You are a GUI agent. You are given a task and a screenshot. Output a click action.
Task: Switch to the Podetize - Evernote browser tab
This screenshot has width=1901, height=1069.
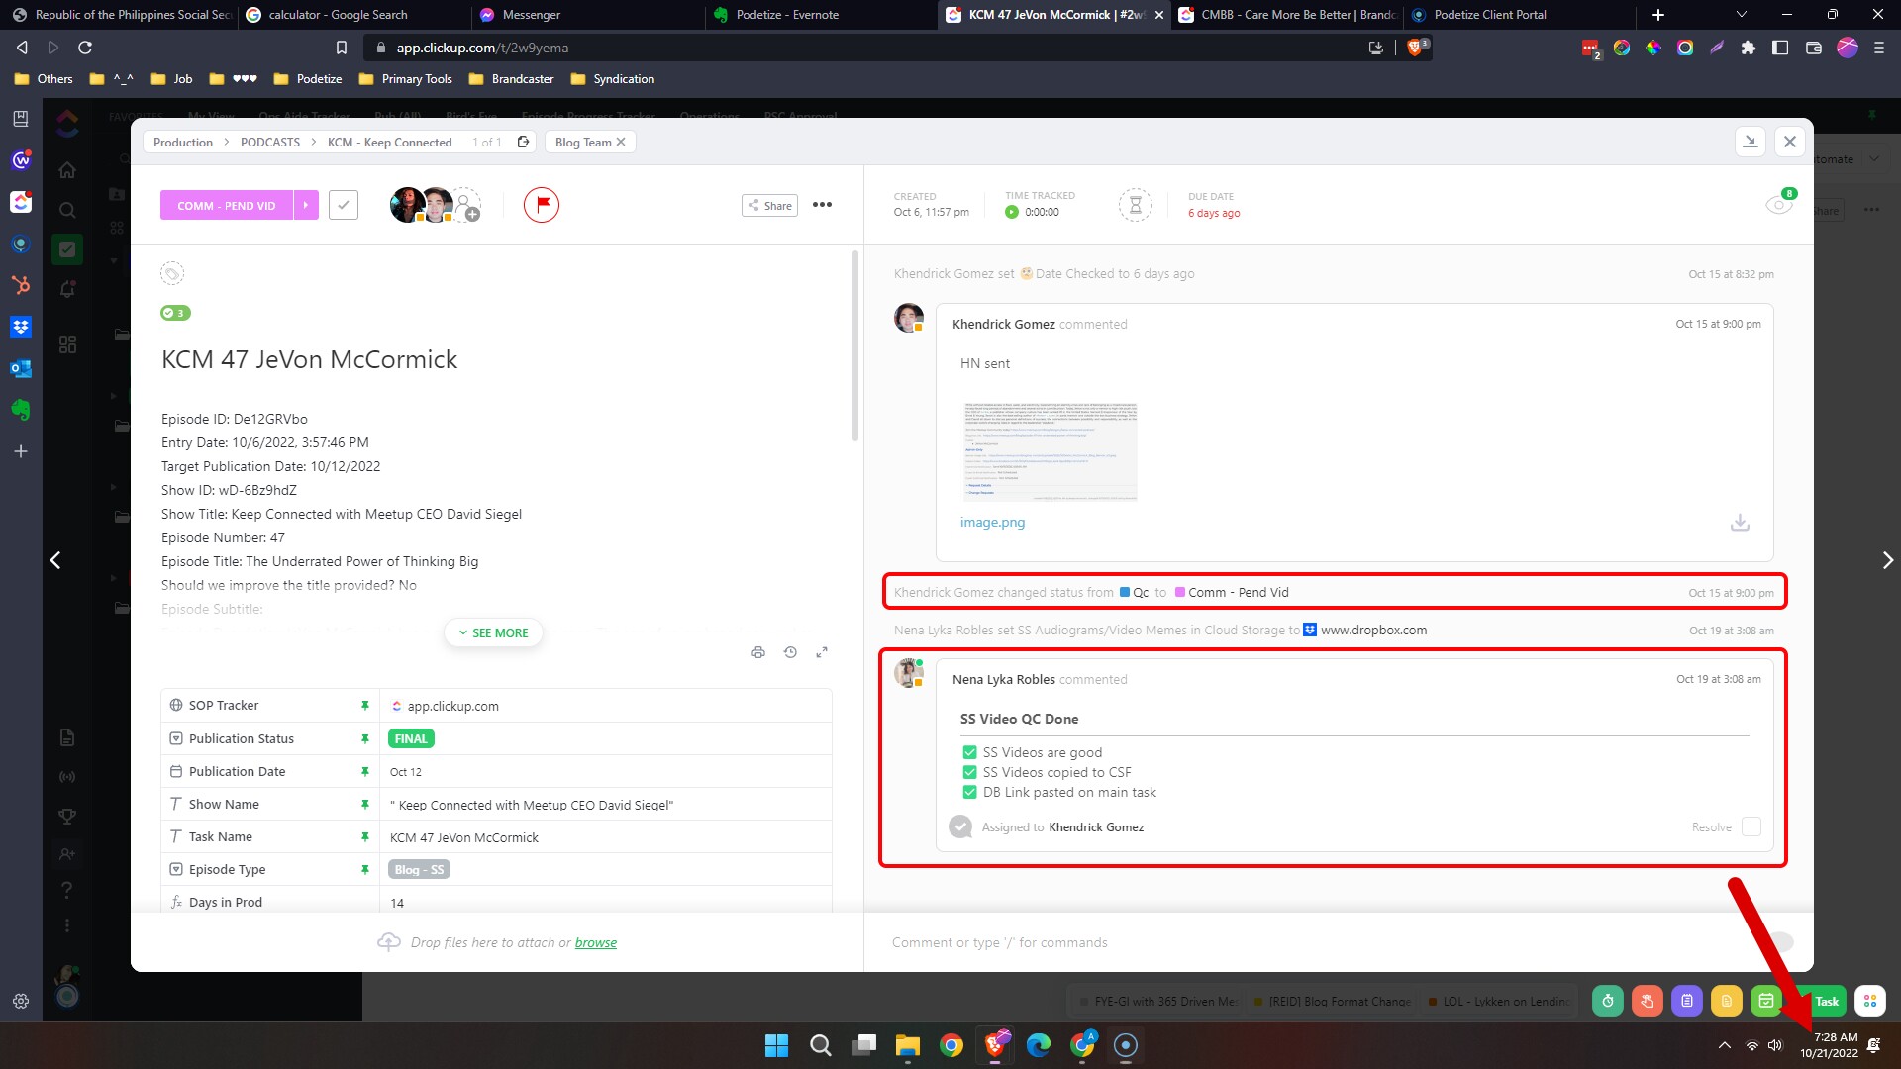tap(787, 15)
